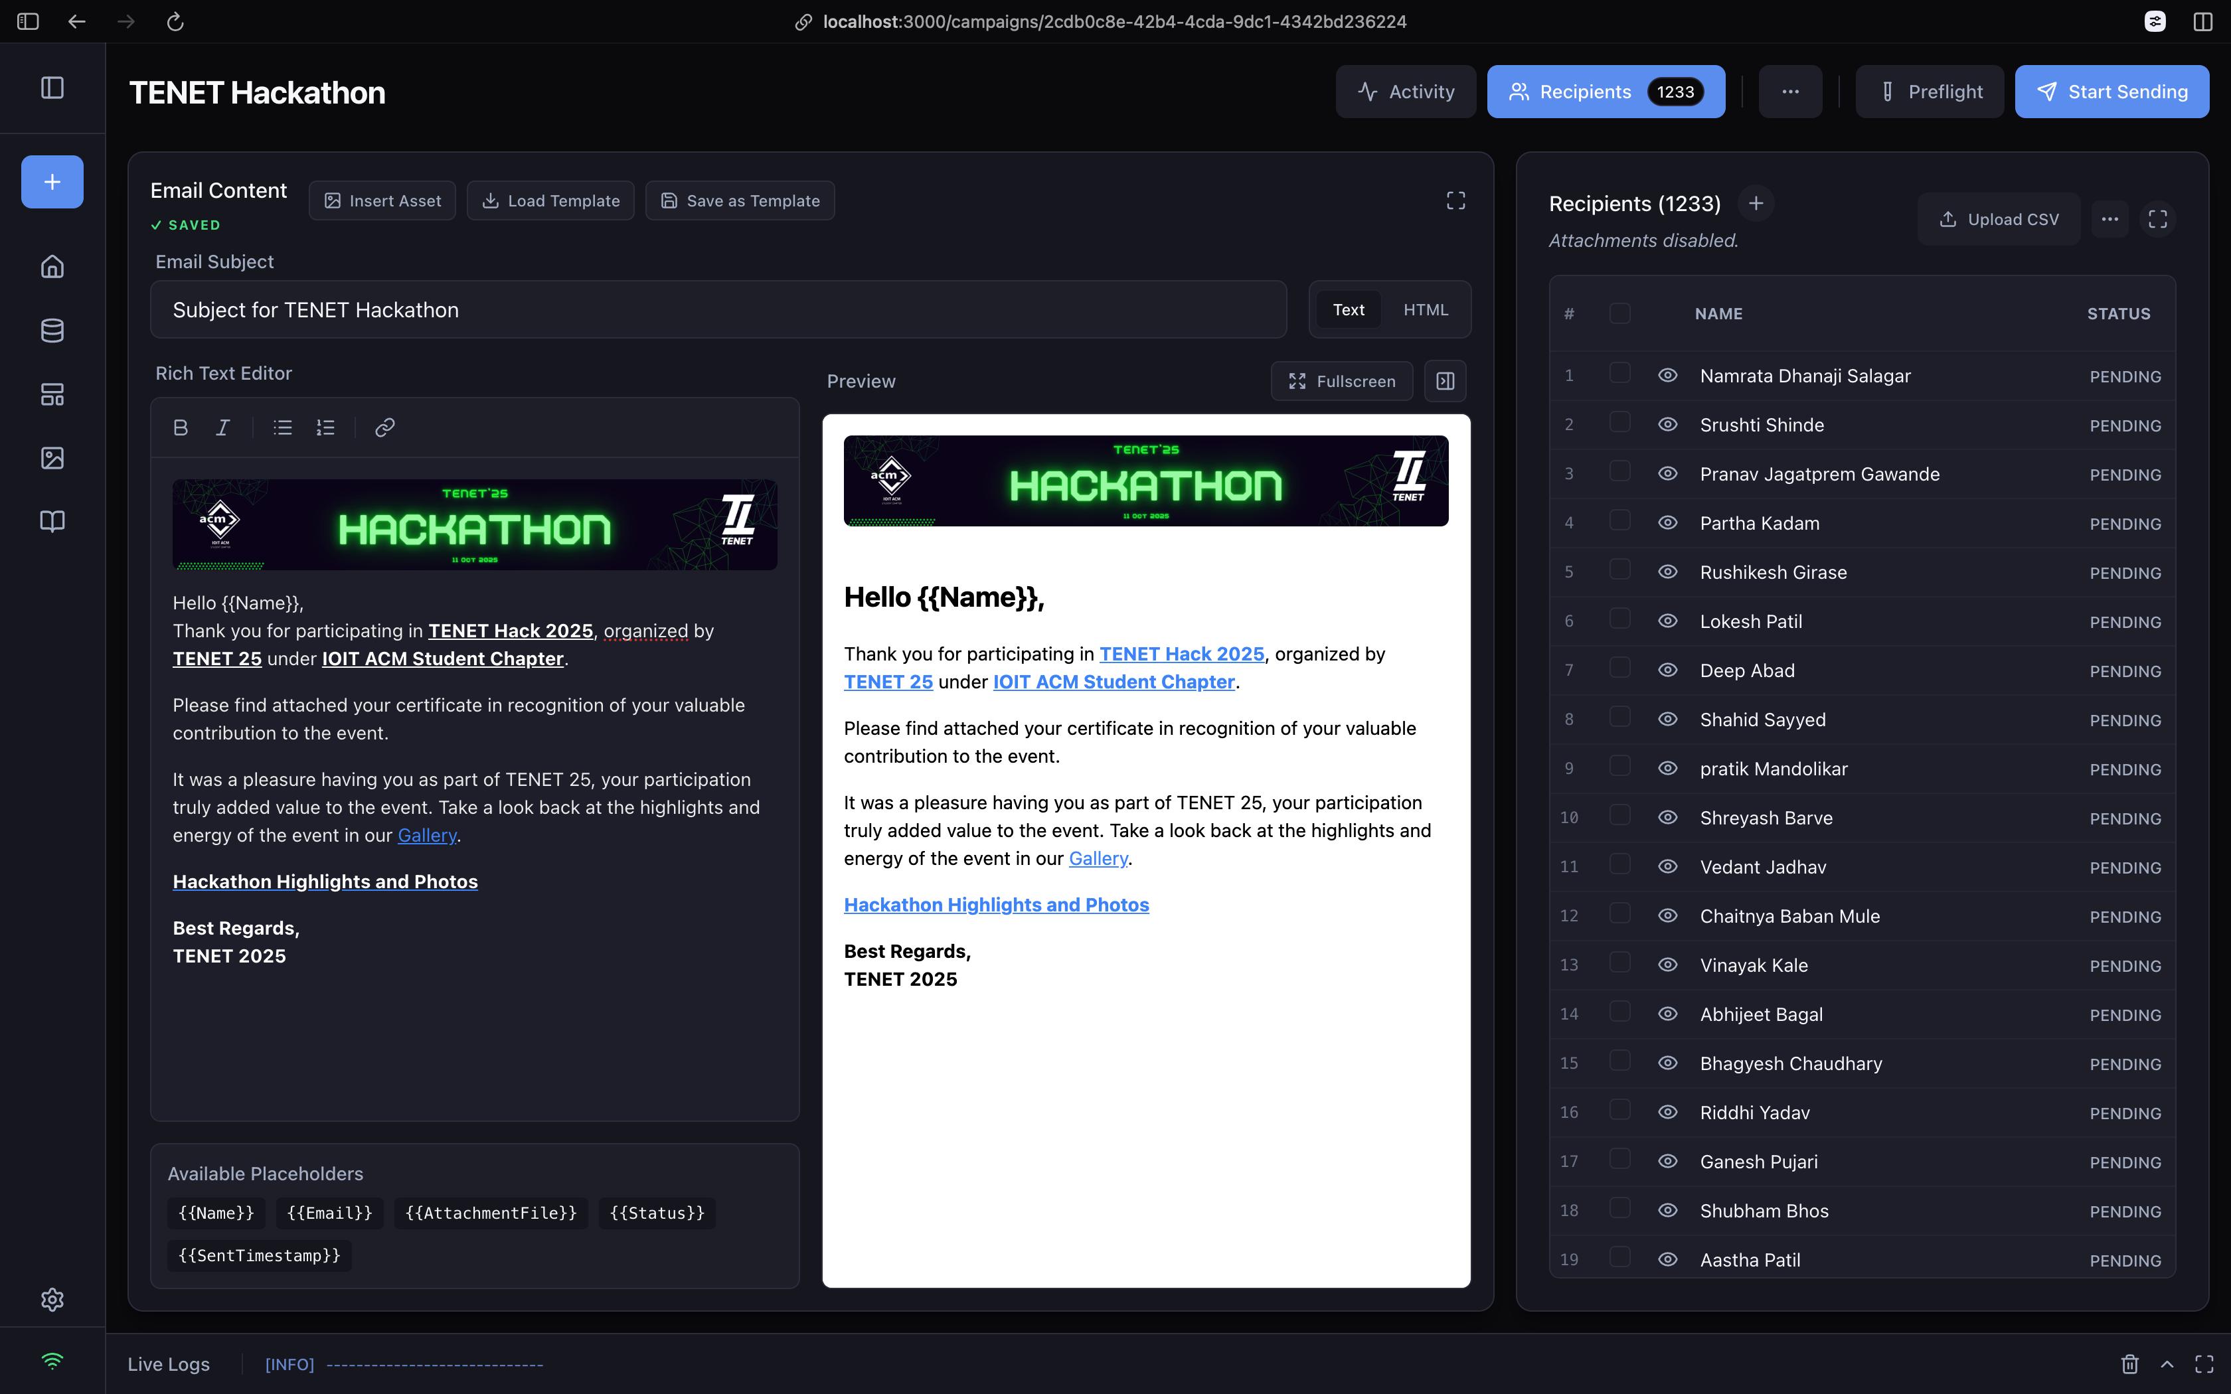Preview email for Riddhi Yadav
Viewport: 2231px width, 1394px height.
click(x=1668, y=1112)
